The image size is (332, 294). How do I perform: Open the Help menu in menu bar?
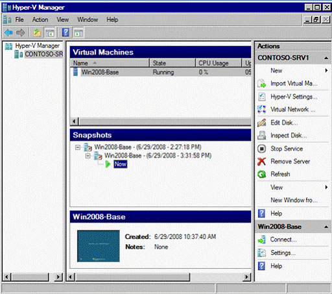(x=112, y=19)
